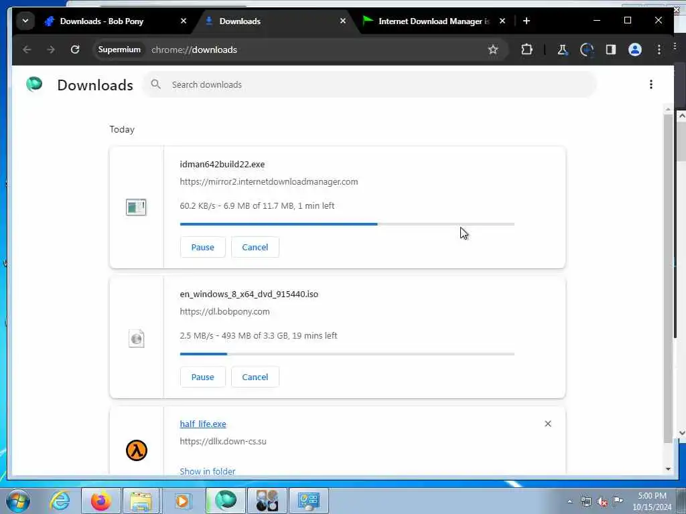Go forward with the forward arrow
Image resolution: width=686 pixels, height=514 pixels.
[51, 50]
